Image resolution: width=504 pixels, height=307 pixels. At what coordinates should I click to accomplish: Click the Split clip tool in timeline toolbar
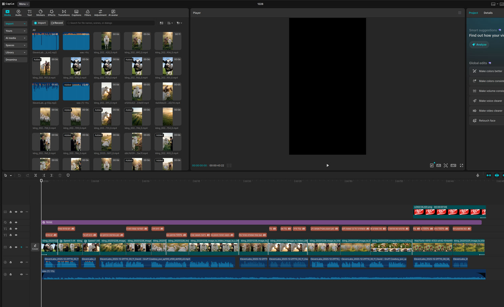(x=36, y=175)
